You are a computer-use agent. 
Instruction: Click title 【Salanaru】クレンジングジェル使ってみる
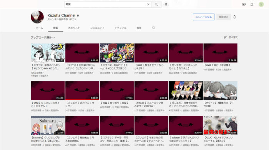click(46, 139)
